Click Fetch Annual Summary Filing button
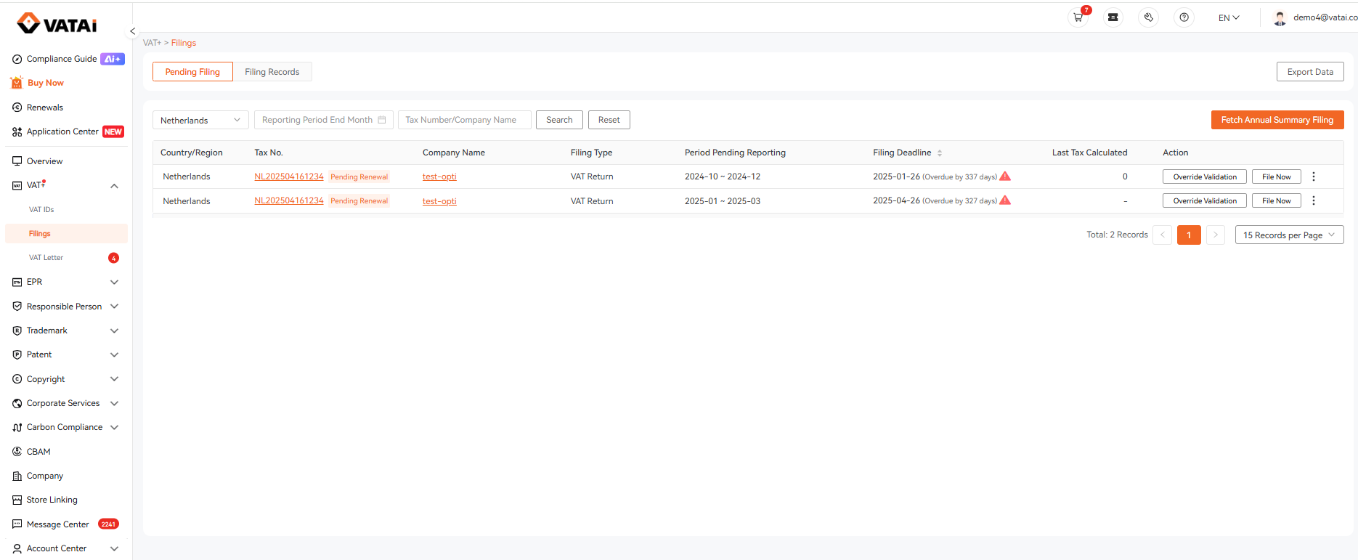The width and height of the screenshot is (1358, 560). [1277, 120]
